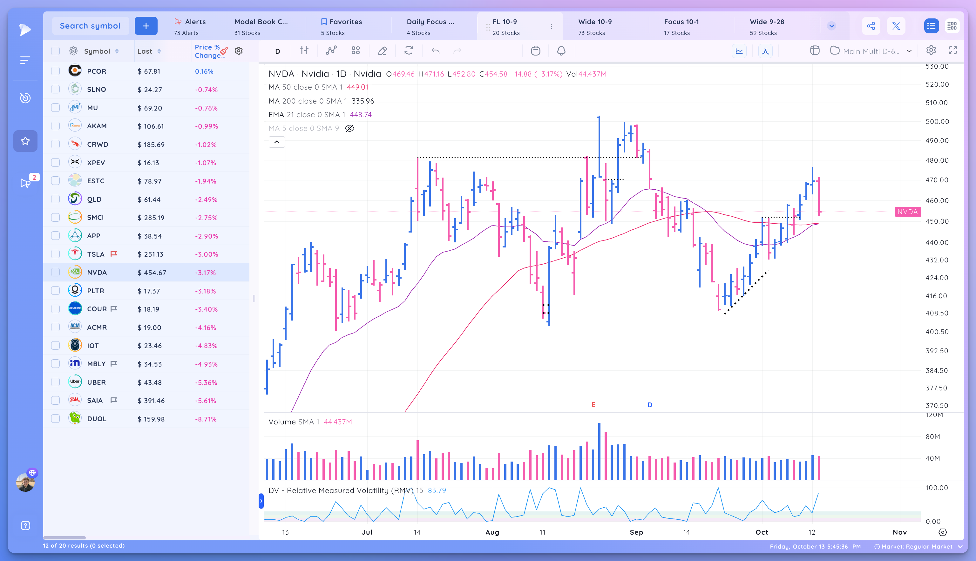Viewport: 976px width, 561px height.
Task: Open column settings gear beside Symbol
Action: point(73,51)
